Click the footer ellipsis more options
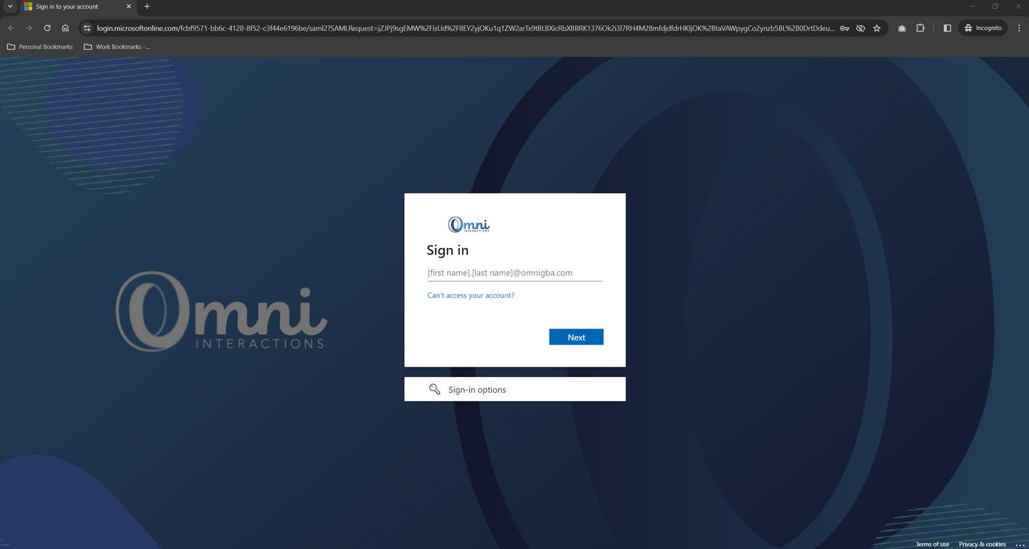The width and height of the screenshot is (1029, 549). point(1020,544)
